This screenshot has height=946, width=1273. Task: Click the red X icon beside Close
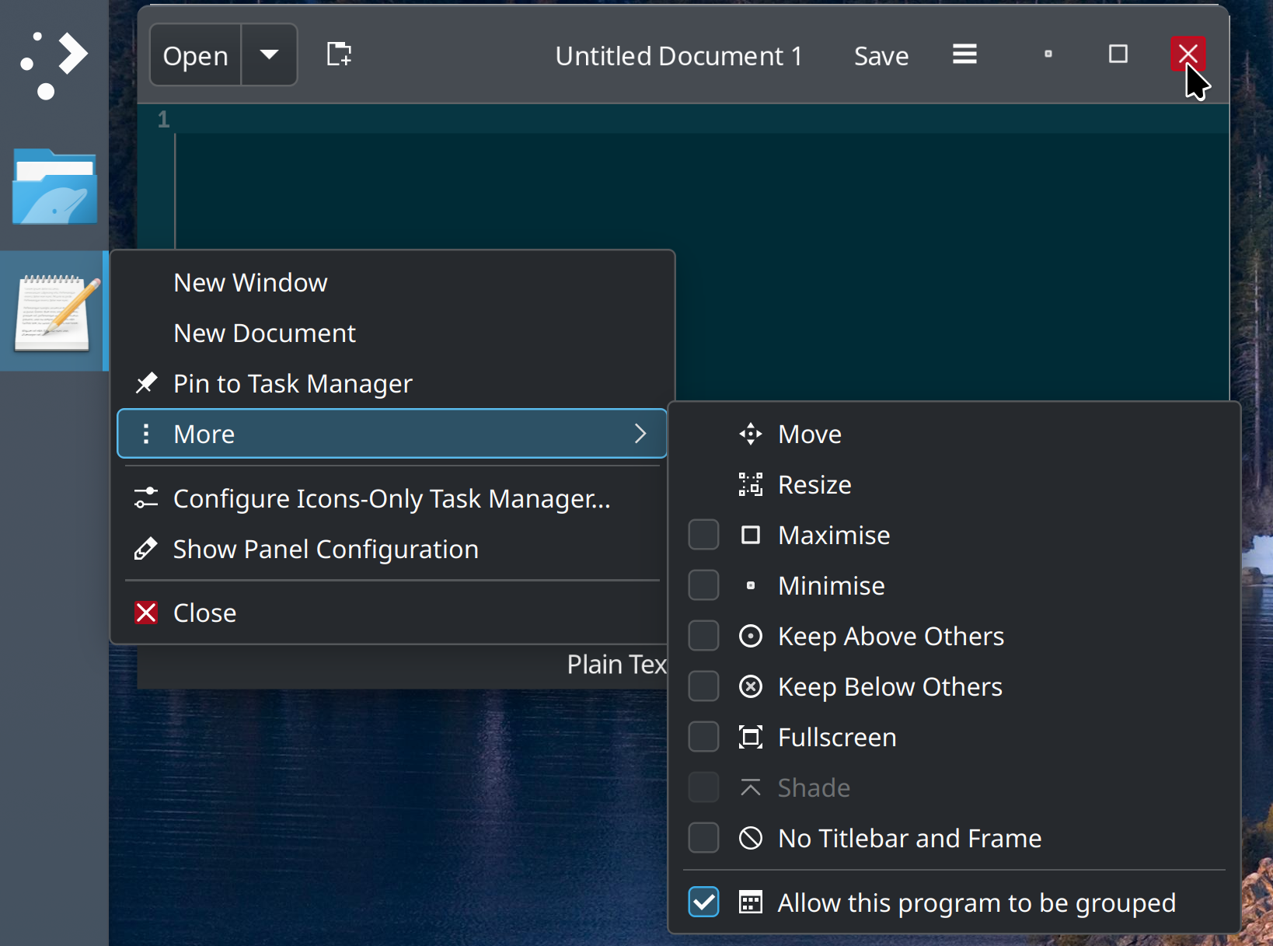coord(146,613)
